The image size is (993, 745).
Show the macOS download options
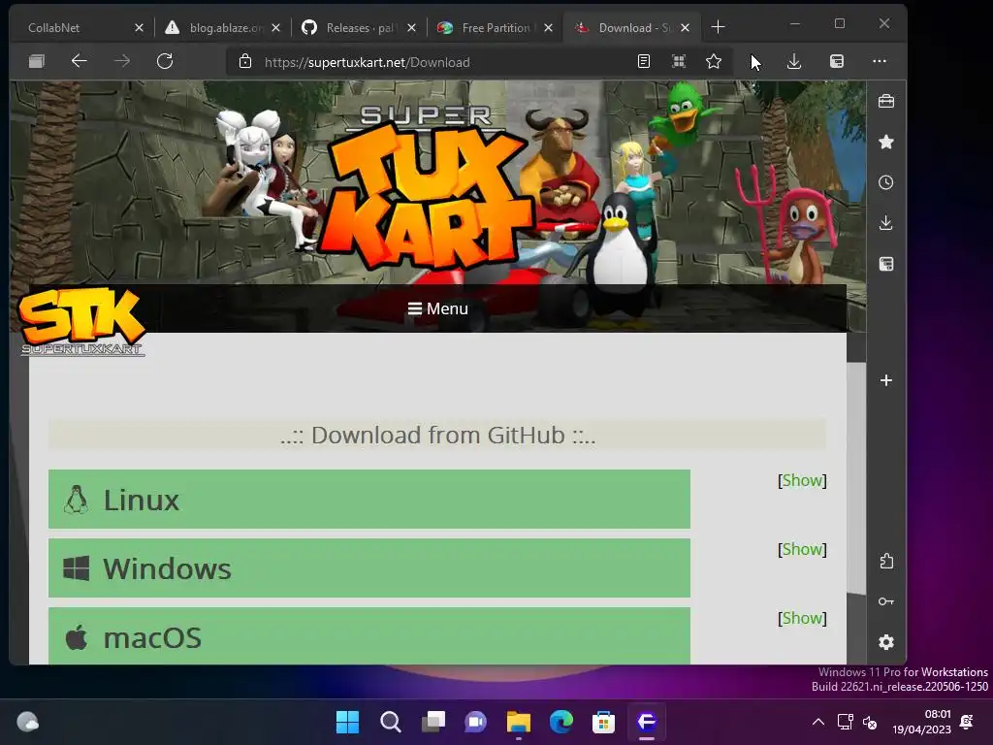802,618
